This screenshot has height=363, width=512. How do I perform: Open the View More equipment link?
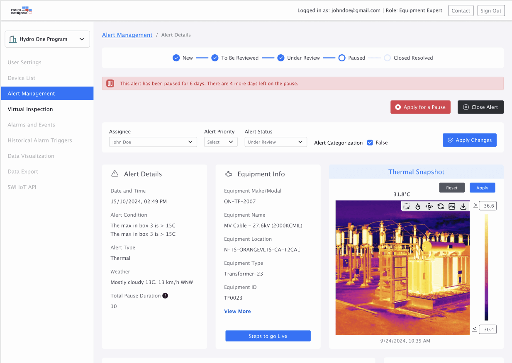(x=237, y=312)
